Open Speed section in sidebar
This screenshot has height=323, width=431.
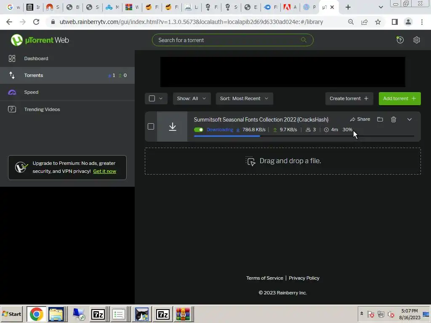tap(67, 92)
